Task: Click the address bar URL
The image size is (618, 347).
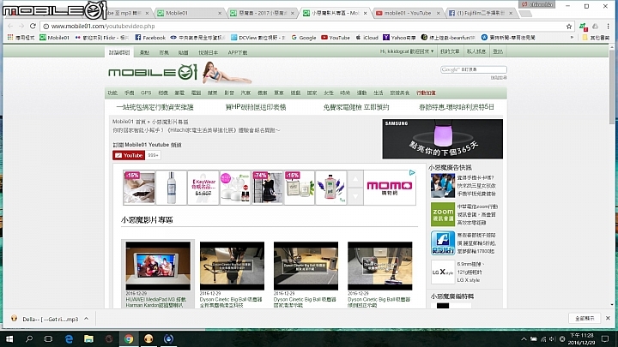Action: [x=103, y=27]
